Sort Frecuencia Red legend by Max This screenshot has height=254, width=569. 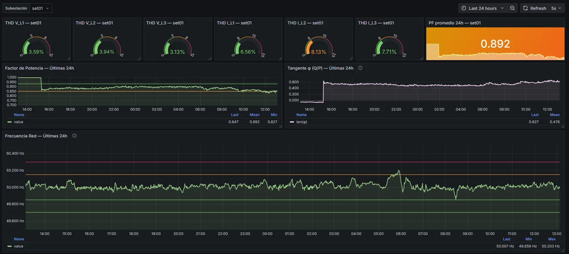552,239
